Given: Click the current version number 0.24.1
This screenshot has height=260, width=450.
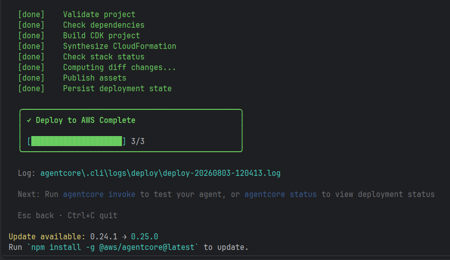Looking at the screenshot, I should click(x=104, y=237).
